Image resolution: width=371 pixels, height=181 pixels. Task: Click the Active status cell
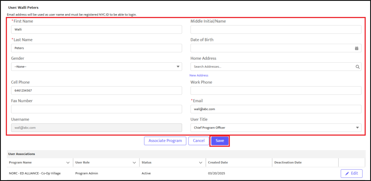tap(146, 173)
